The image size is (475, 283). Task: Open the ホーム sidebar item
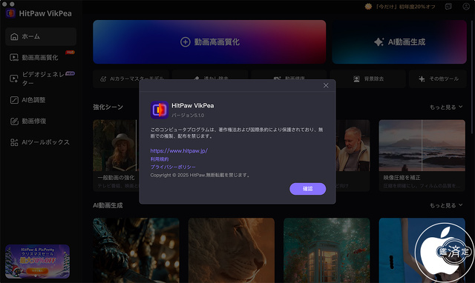pyautogui.click(x=41, y=36)
